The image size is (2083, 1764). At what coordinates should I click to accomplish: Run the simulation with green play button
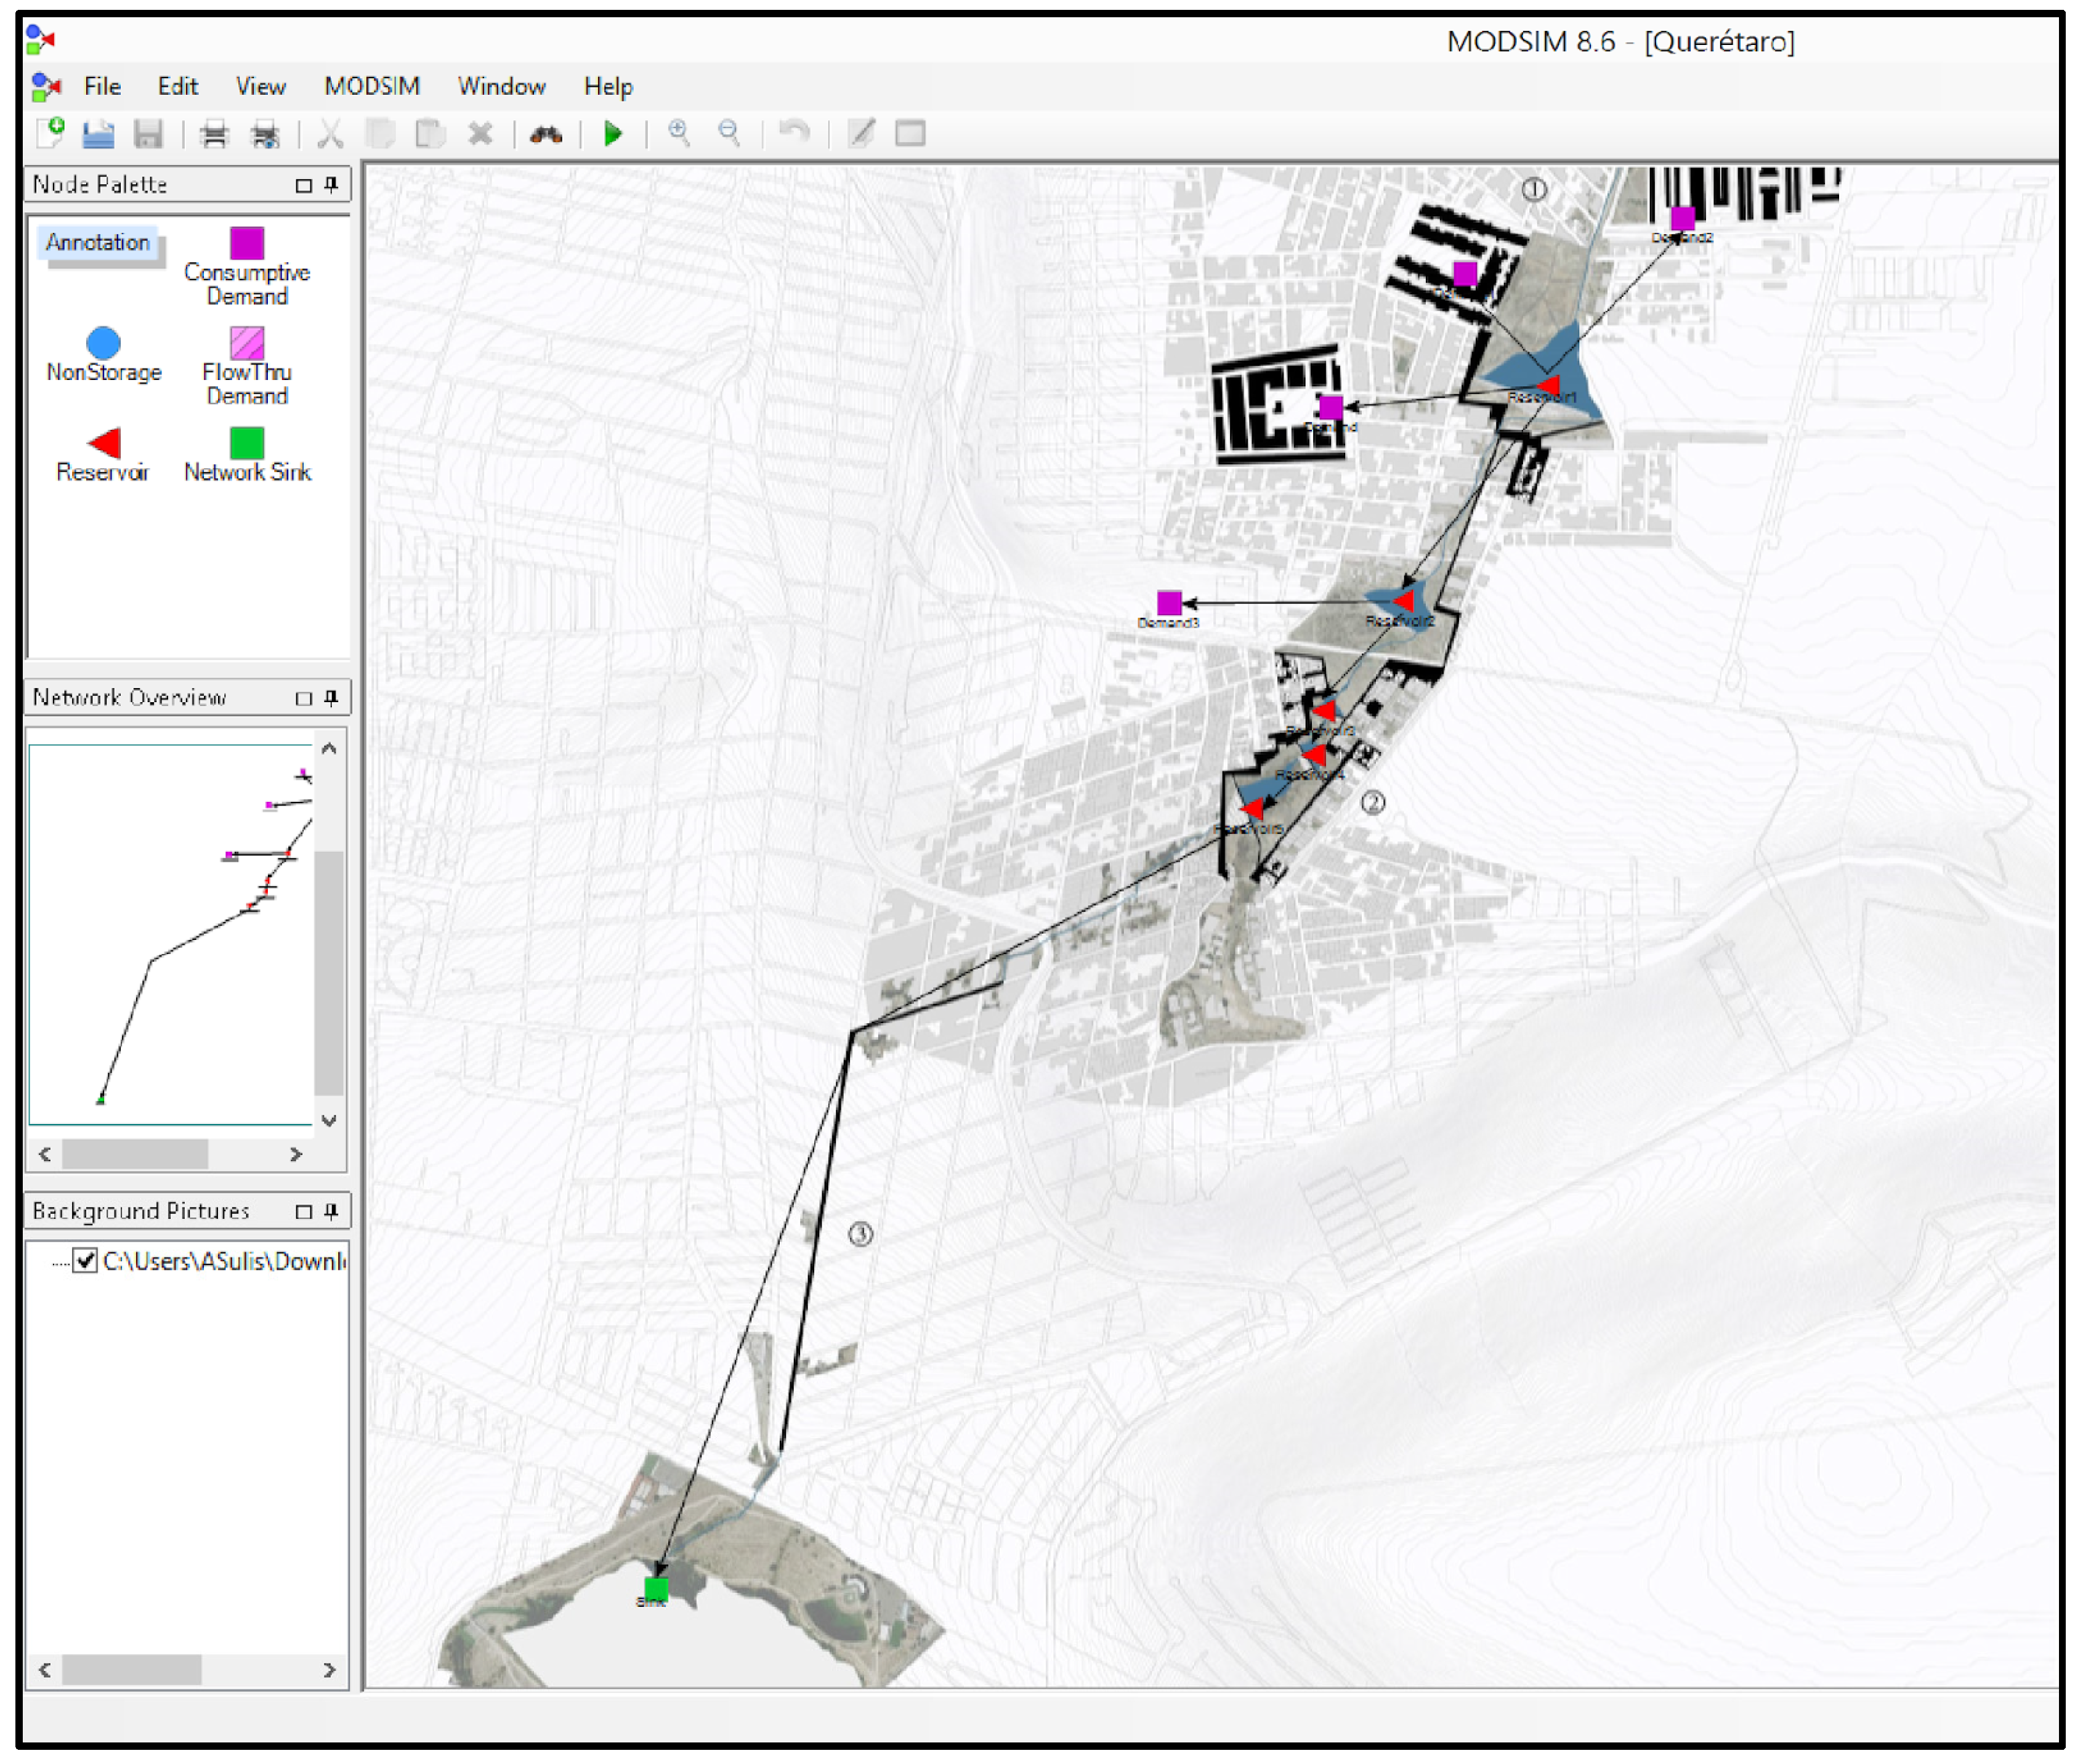coord(612,133)
